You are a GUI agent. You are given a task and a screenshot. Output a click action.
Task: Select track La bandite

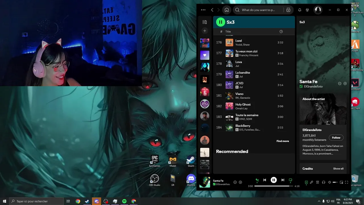254,74
